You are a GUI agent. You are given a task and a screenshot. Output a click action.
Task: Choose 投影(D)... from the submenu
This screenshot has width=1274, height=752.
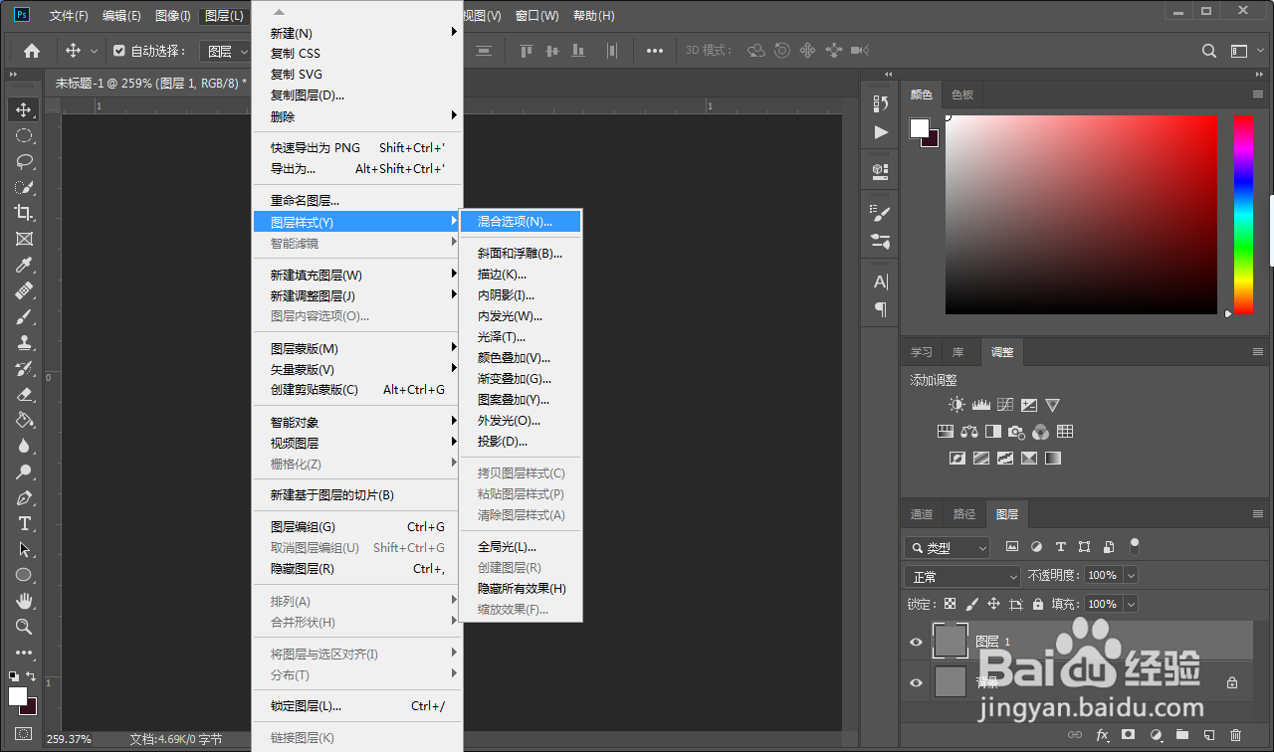pyautogui.click(x=521, y=442)
